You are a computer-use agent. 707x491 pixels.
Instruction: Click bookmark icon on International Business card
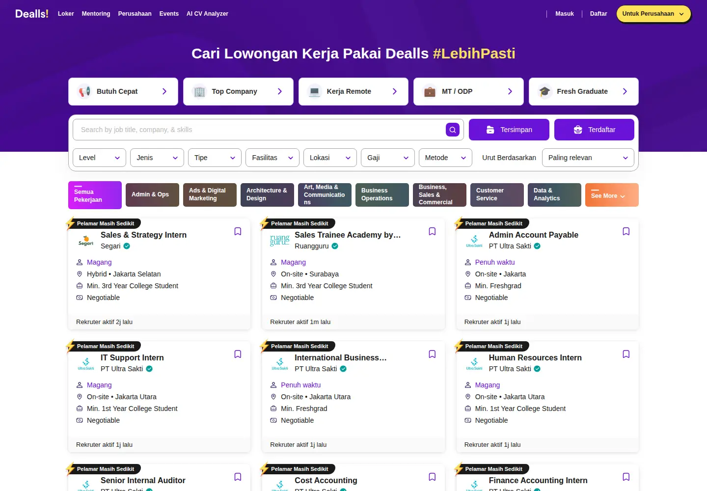tap(432, 354)
